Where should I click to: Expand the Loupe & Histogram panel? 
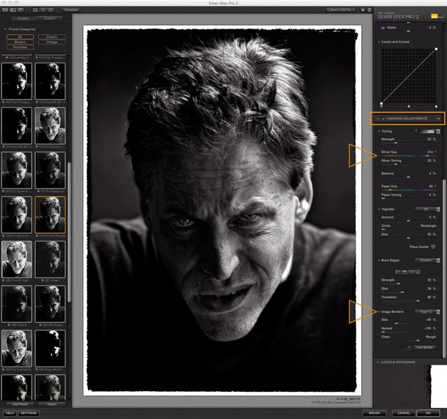[397, 362]
